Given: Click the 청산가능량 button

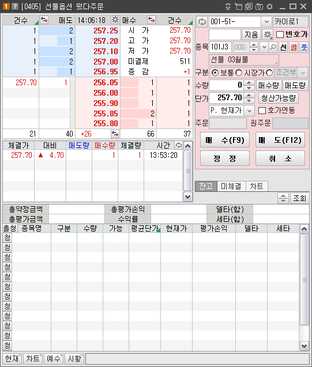Looking at the screenshot, I should tap(279, 98).
